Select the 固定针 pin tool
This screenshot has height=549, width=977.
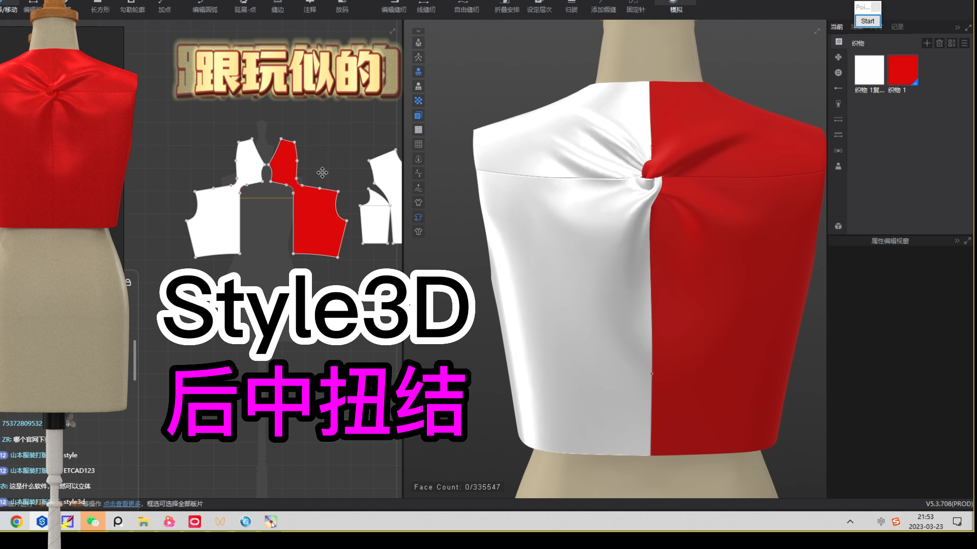click(636, 7)
